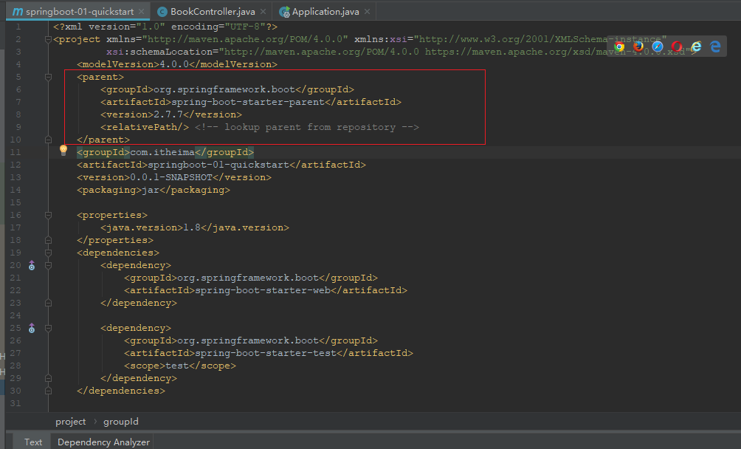Collapse the dependencies block on line 19
This screenshot has width=741, height=449.
click(x=49, y=253)
